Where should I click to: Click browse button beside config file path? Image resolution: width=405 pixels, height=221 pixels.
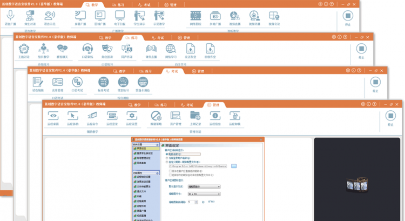click(234, 165)
